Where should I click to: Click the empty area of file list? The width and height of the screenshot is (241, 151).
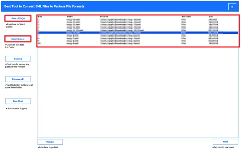click(x=138, y=92)
